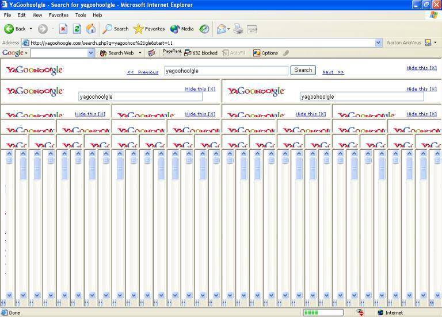The width and height of the screenshot is (442, 317).
Task: Click the top YaGoohoo!gle logo
Action: [x=35, y=69]
